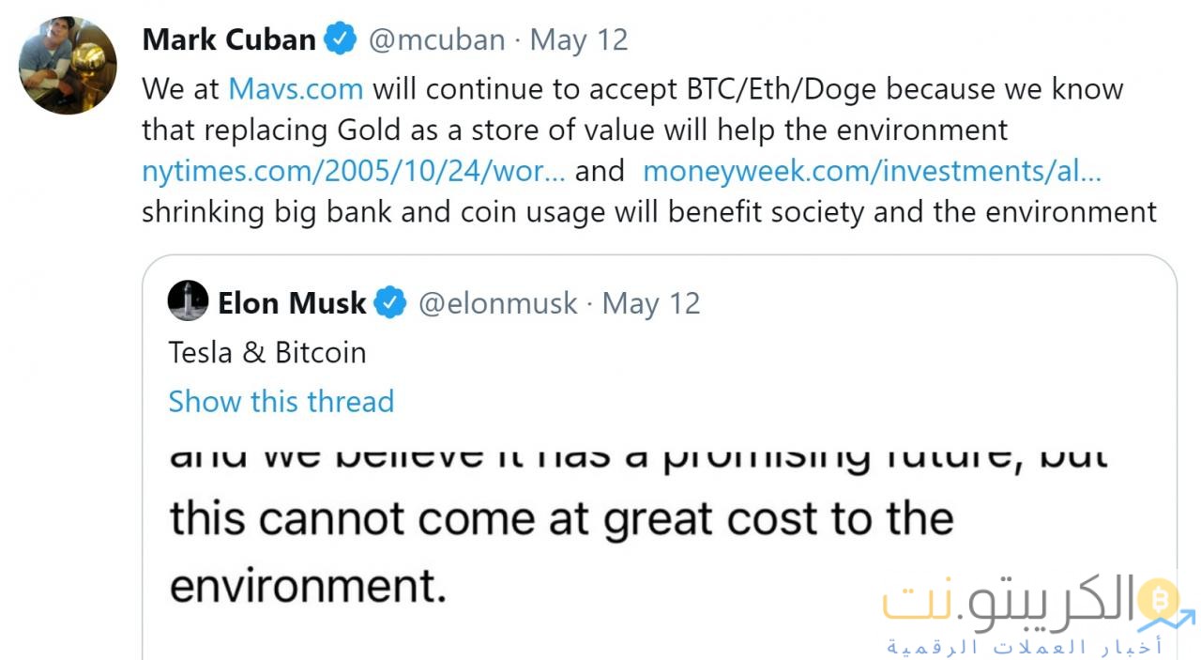The image size is (1201, 660).
Task: Open the nytimes.com article link
Action: (x=353, y=171)
